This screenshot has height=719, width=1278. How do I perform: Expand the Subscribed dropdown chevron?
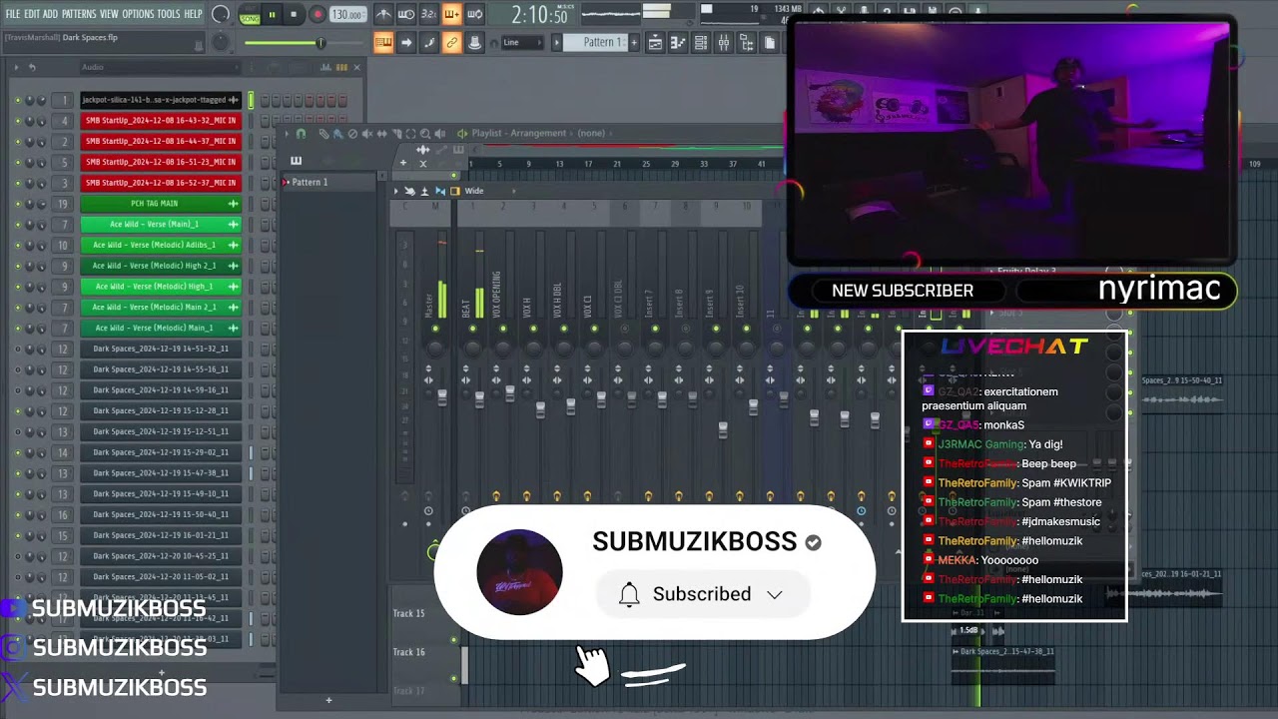point(775,595)
